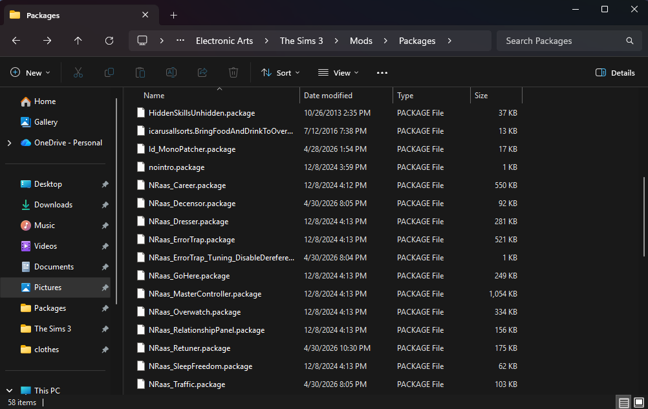Click file icon of NRaas_Retuner.package
This screenshot has height=409, width=648.
141,348
